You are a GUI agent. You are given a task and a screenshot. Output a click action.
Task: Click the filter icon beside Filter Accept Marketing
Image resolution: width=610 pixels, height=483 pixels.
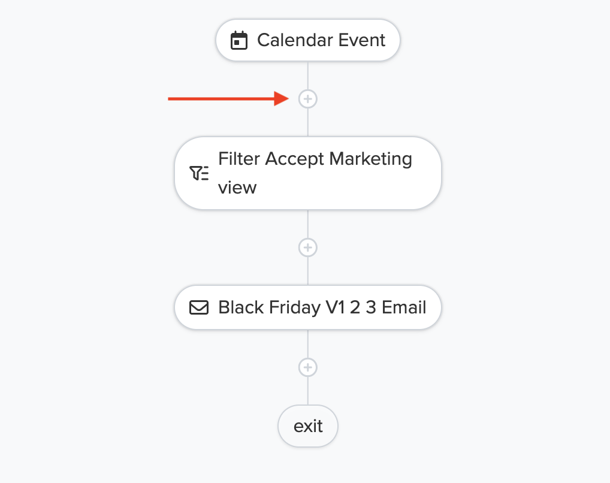(199, 173)
